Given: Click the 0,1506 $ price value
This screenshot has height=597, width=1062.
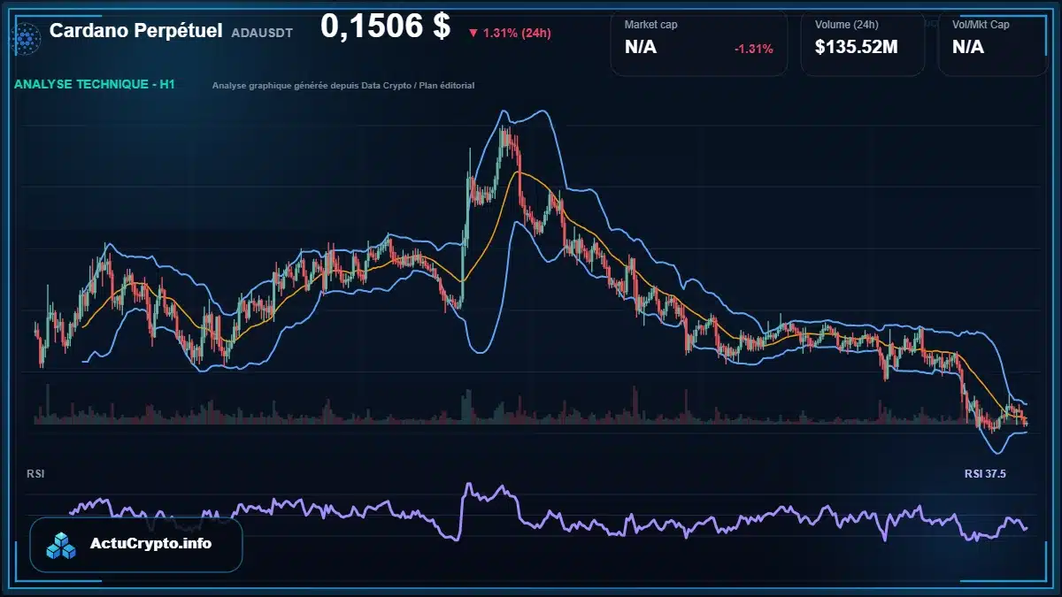Looking at the screenshot, I should pos(386,27).
